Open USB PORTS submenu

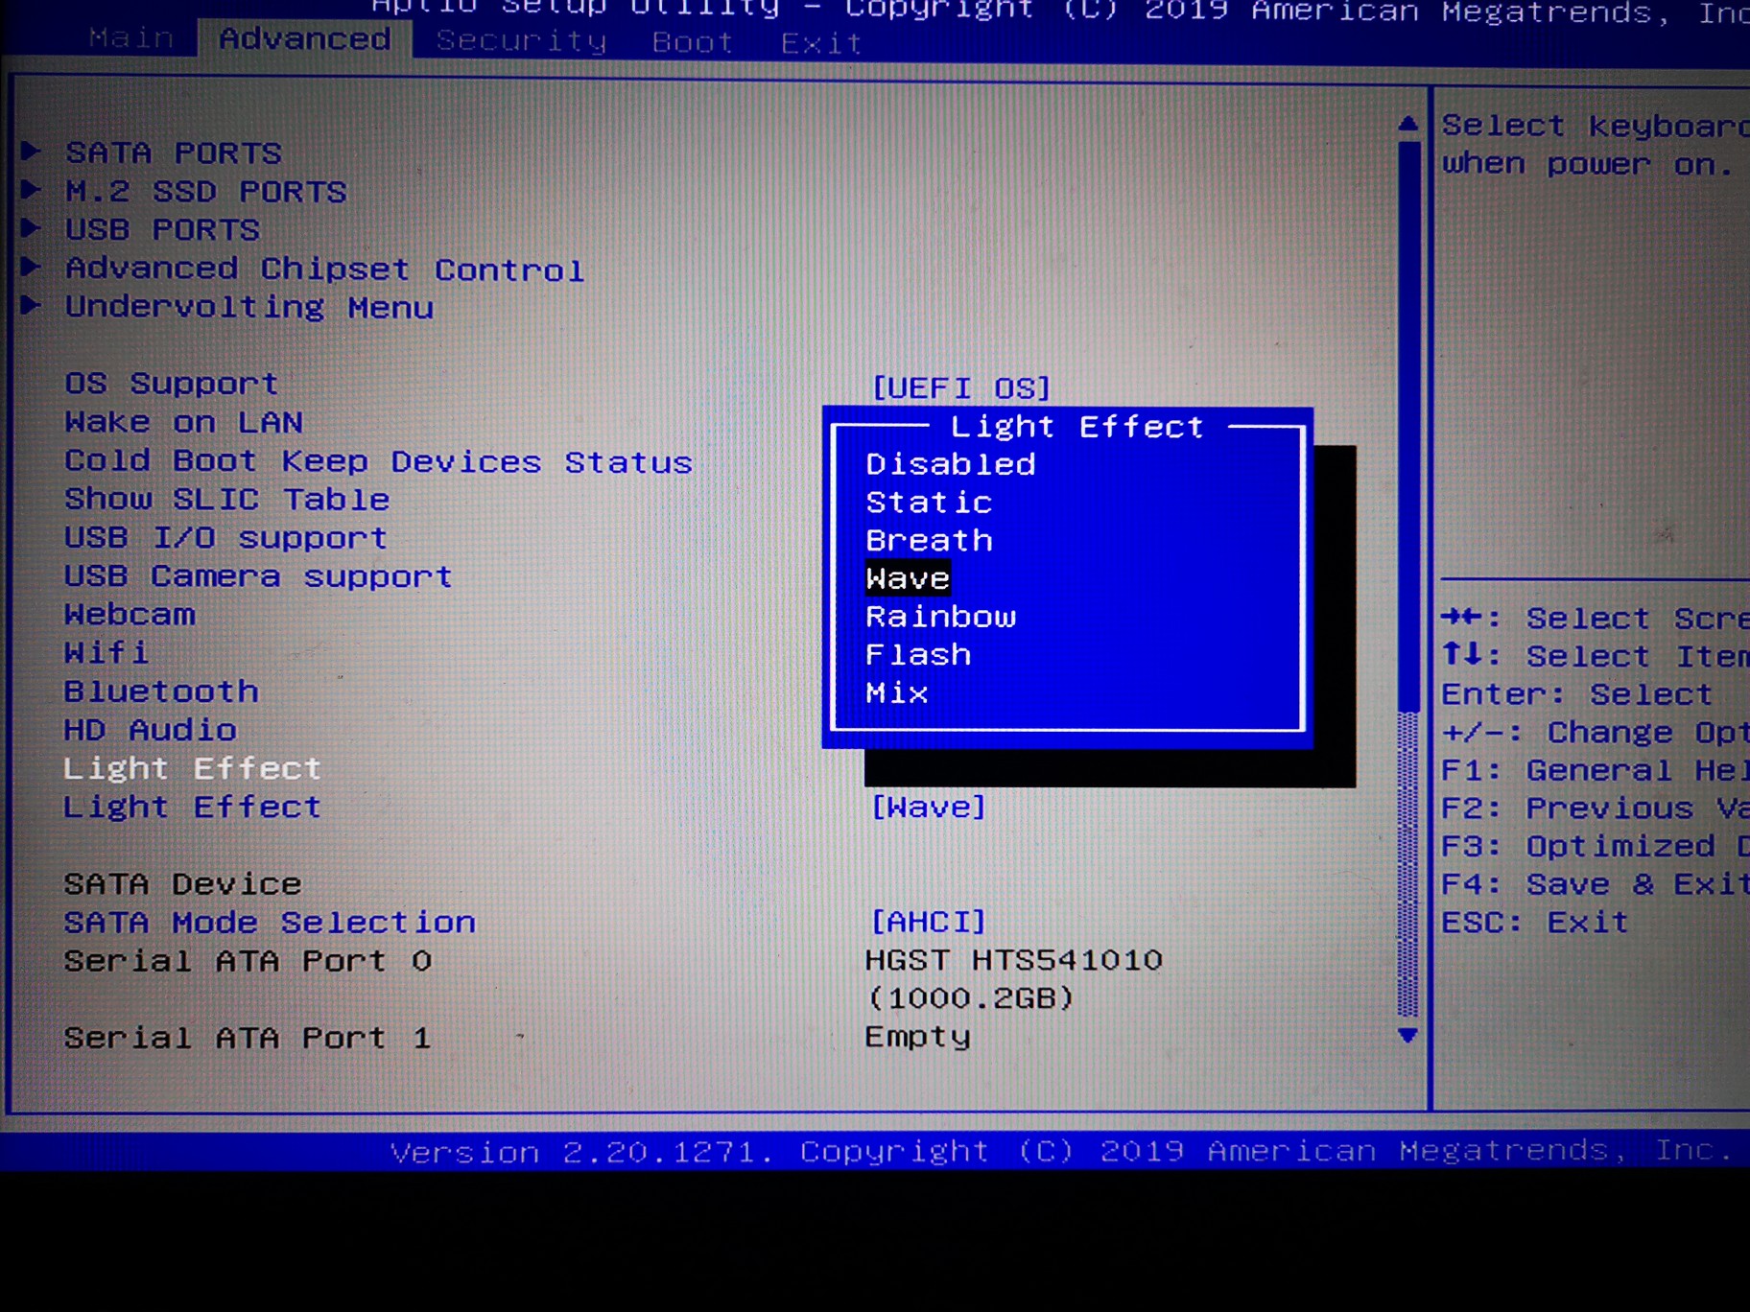click(162, 229)
